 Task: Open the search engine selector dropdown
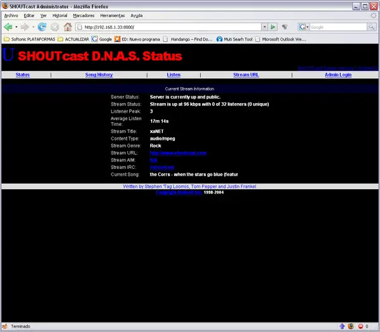(x=308, y=27)
